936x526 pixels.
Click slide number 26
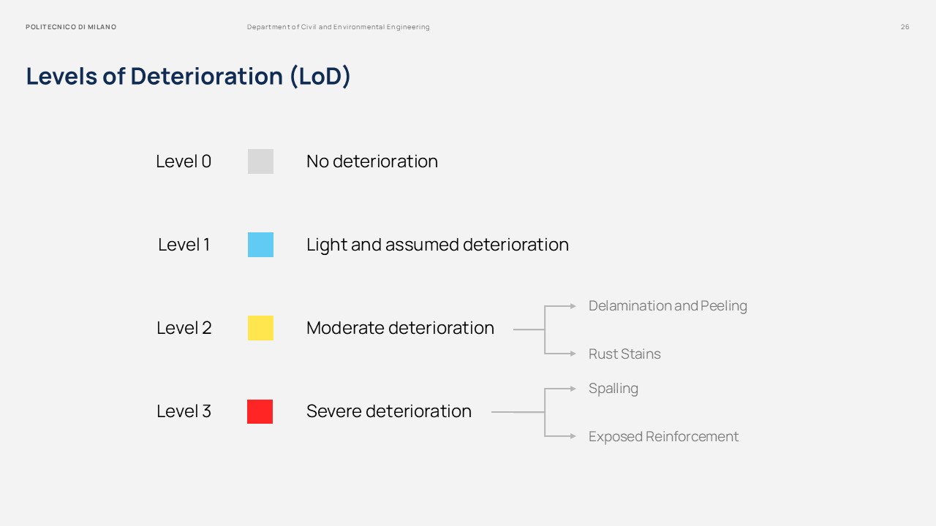[905, 27]
